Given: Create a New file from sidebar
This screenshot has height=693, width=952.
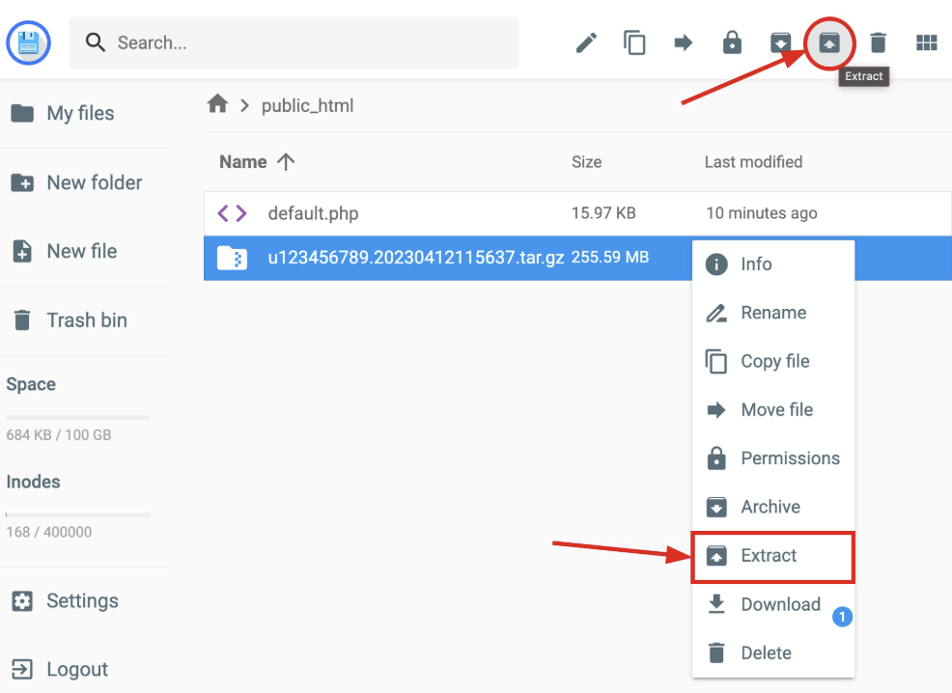Looking at the screenshot, I should point(65,251).
